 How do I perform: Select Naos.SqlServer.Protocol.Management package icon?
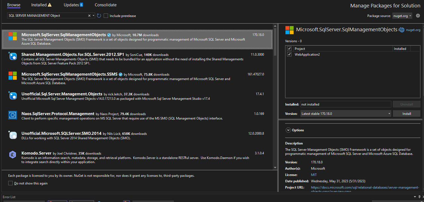13,115
